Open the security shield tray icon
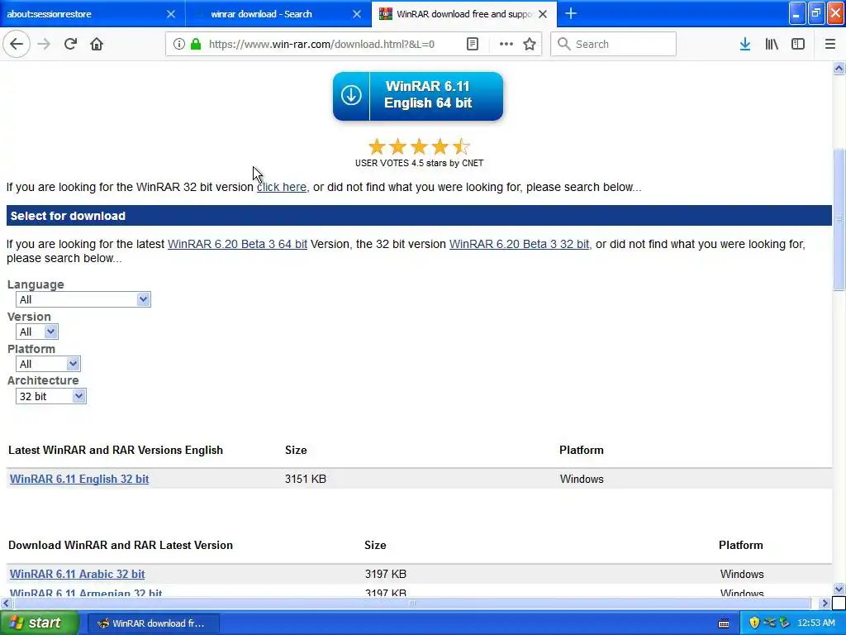The image size is (846, 635). (754, 623)
